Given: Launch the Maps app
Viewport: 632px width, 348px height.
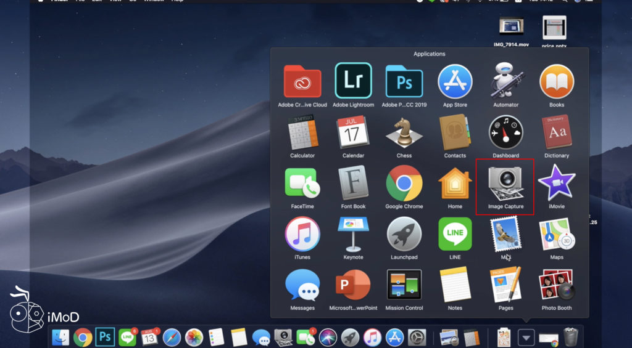Looking at the screenshot, I should tap(556, 234).
